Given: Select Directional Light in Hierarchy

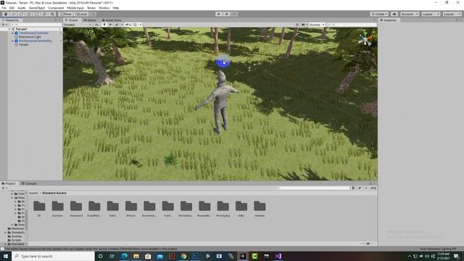Looking at the screenshot, I should 30,37.
